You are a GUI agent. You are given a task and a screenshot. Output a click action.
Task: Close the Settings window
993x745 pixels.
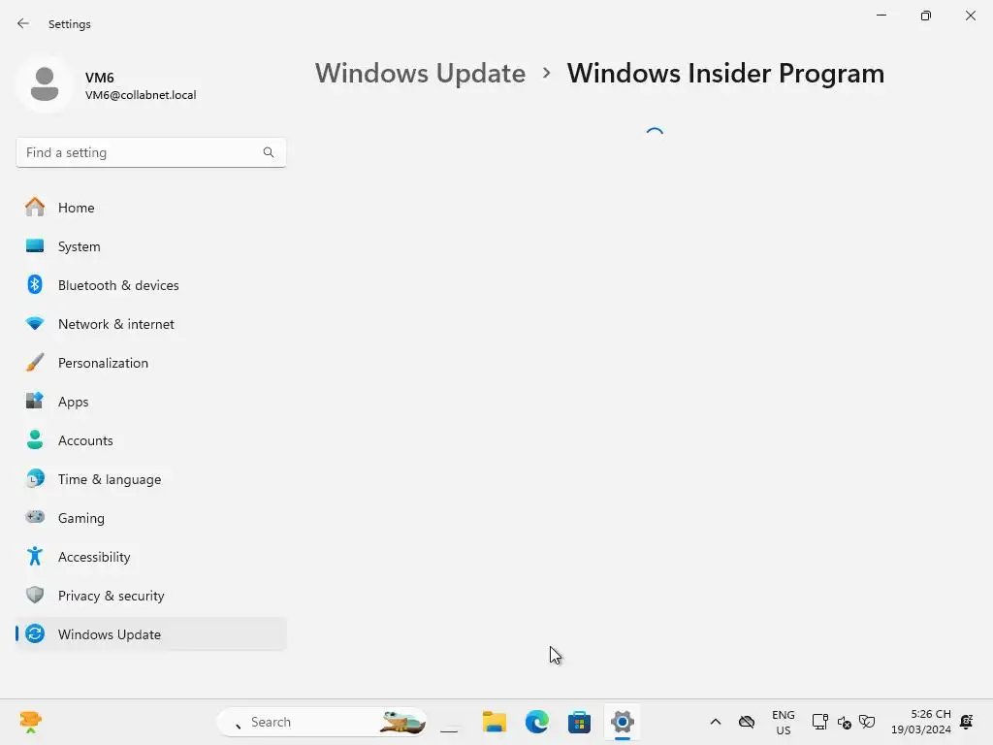tap(970, 16)
